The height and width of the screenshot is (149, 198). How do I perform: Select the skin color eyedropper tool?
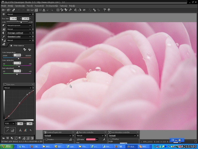[x=66, y=10]
